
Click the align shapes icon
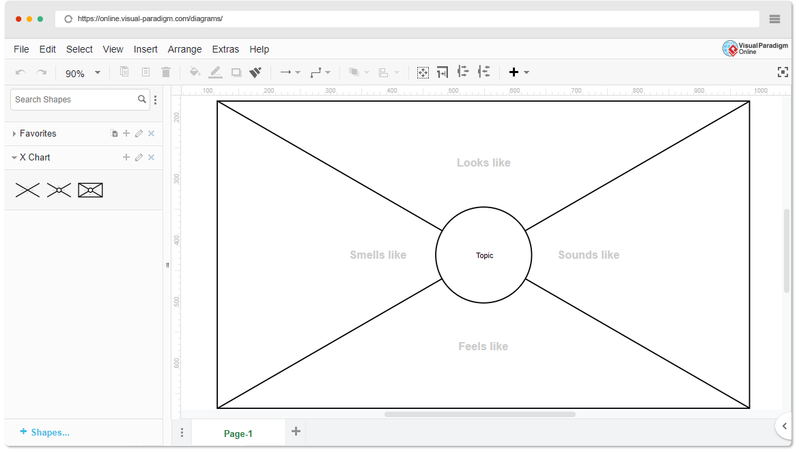click(384, 72)
